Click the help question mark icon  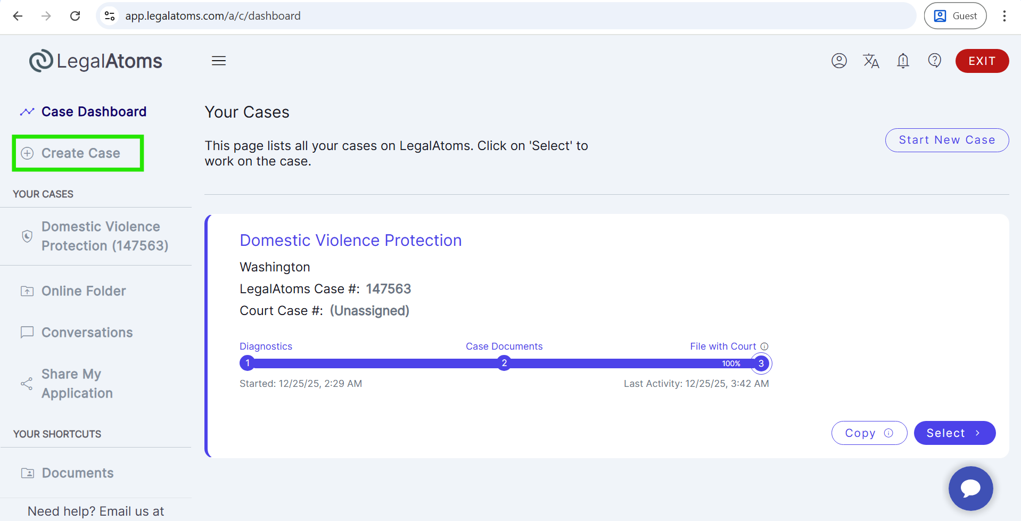pyautogui.click(x=934, y=61)
